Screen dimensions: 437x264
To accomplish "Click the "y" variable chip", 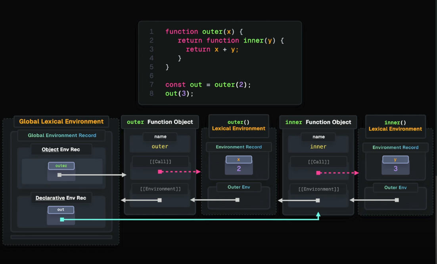I will [x=395, y=160].
